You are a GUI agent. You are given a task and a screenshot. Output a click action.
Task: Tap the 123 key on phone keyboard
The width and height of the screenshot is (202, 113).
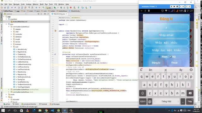[x=143, y=101]
